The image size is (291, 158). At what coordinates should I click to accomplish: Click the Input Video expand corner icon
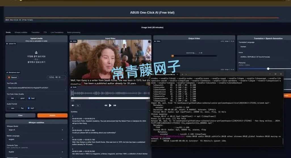click(x=149, y=41)
